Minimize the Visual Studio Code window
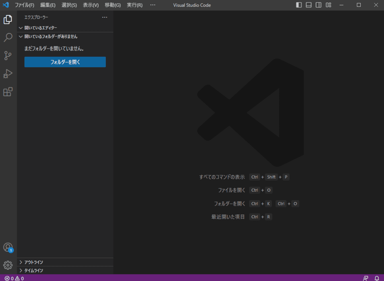 click(x=341, y=5)
